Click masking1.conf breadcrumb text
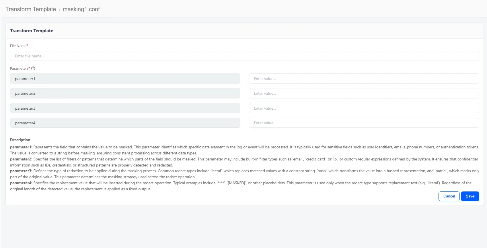This screenshot has height=248, width=487. (x=81, y=9)
